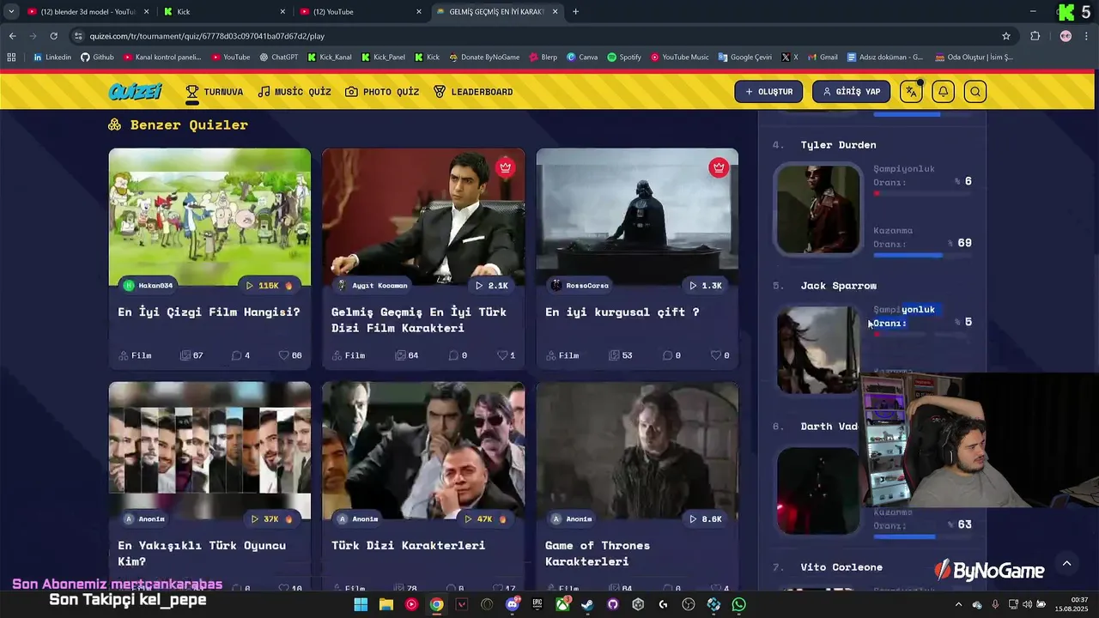
Task: Open Darth Vader kurgusal çift thumbnail
Action: 637,217
